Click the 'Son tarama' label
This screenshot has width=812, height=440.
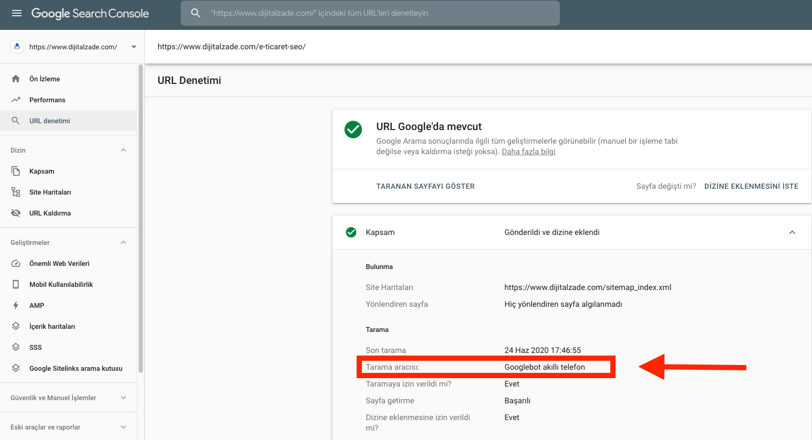point(386,350)
